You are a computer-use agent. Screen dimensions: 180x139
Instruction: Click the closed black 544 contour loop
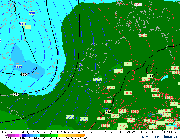coord(152,70)
